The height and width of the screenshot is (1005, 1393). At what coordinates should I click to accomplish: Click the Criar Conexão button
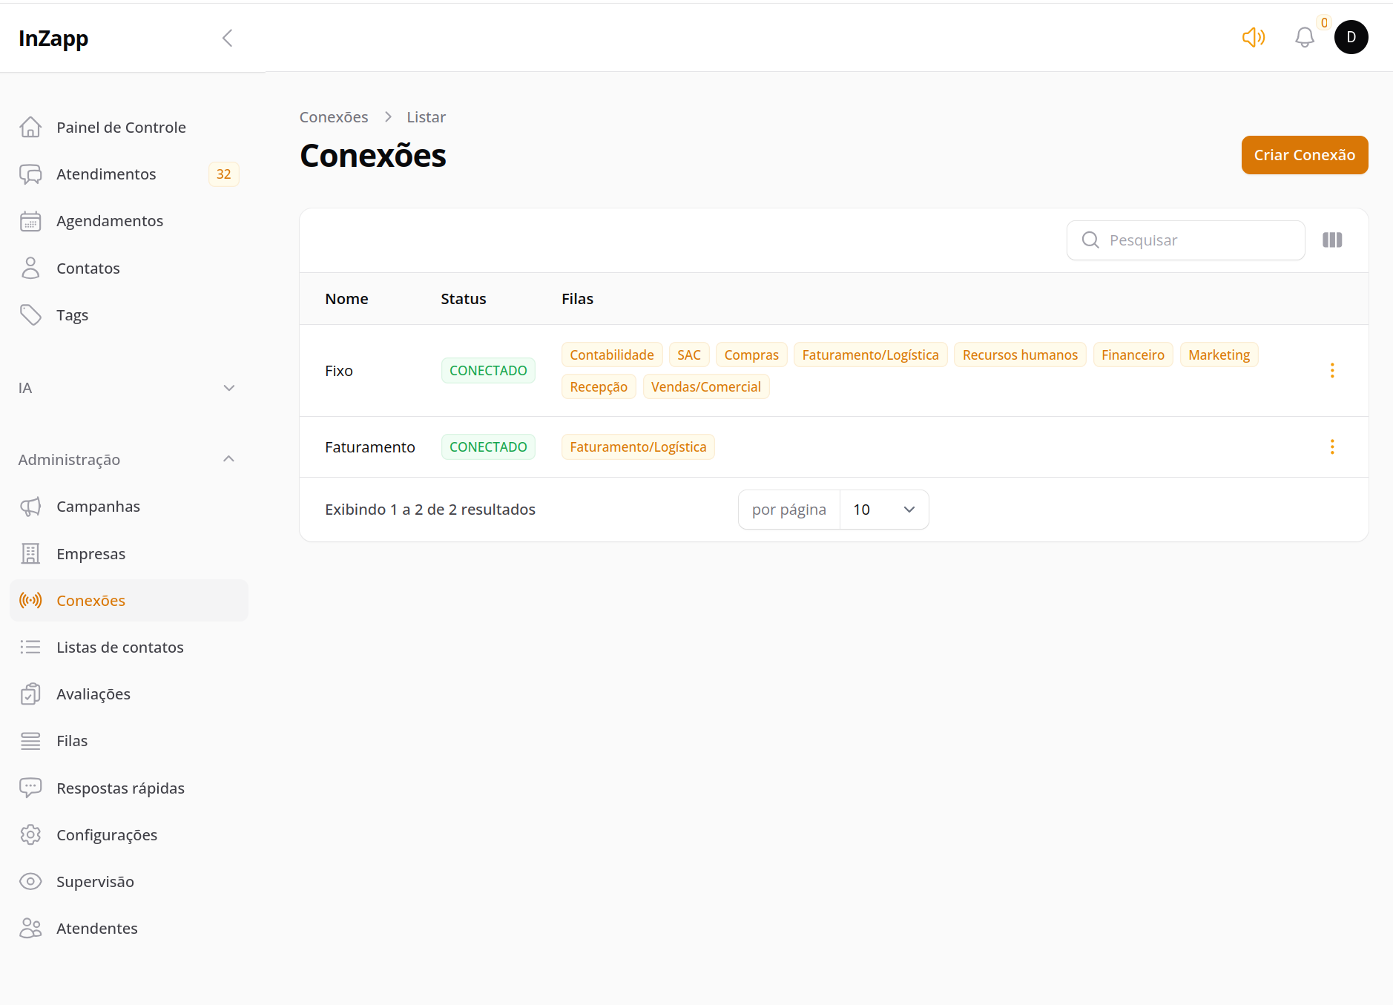[1304, 155]
